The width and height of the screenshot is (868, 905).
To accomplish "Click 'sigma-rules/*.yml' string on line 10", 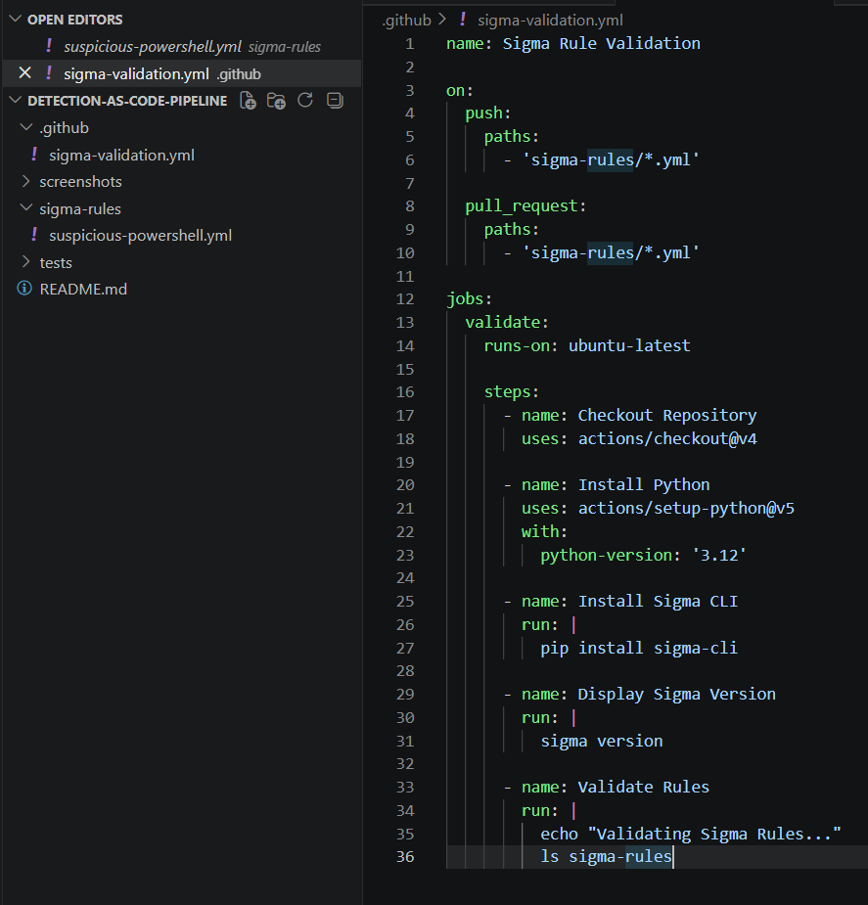I will click(611, 252).
